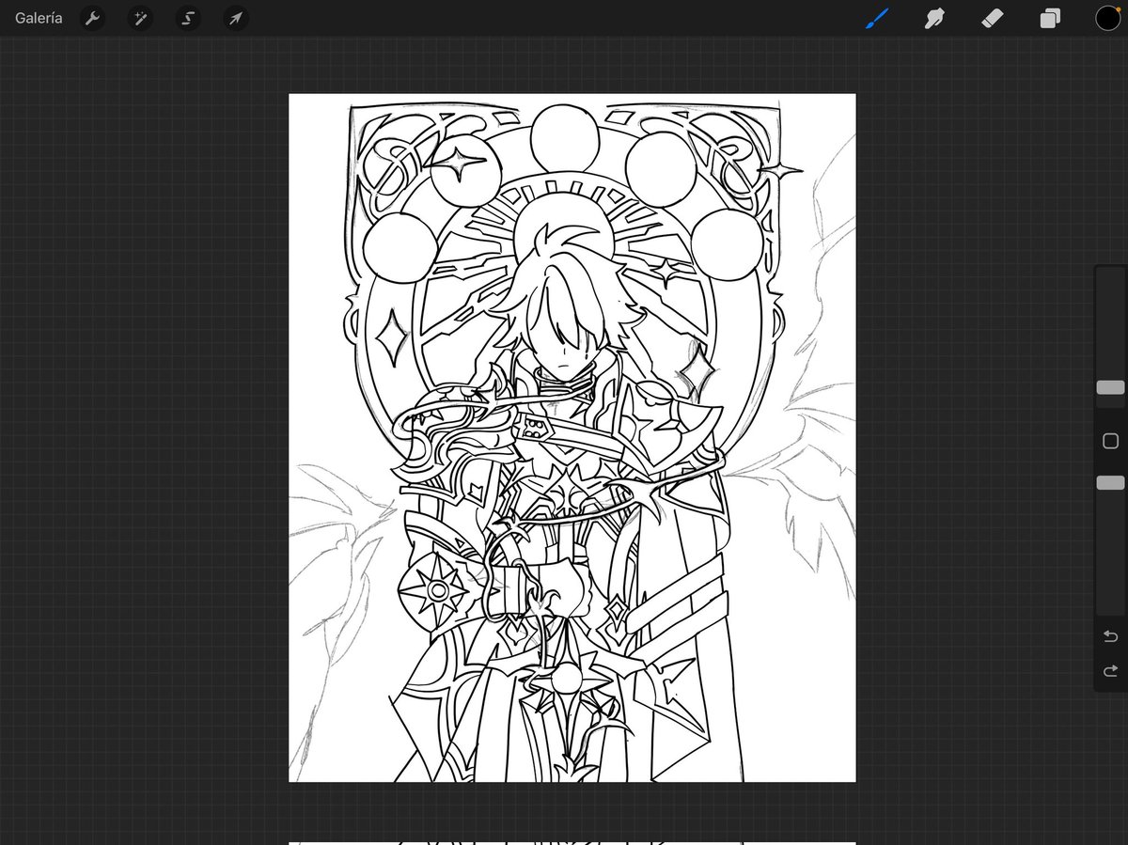Select the Smudge finger tool
This screenshot has height=845, width=1128.
click(934, 18)
